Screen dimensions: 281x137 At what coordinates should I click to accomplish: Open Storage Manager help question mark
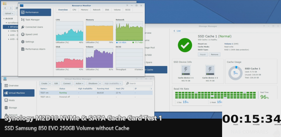click(264, 26)
